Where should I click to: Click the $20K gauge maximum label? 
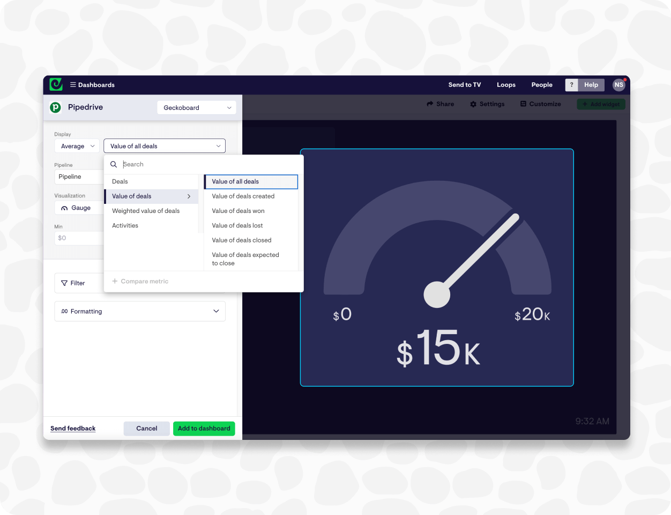coord(532,314)
